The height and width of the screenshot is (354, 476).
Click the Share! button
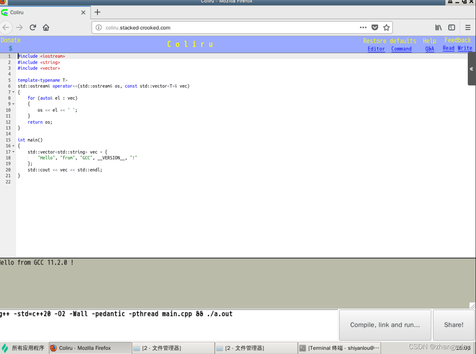[x=454, y=325]
